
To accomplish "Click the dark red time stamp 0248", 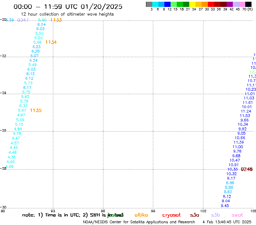I will 247,169.
